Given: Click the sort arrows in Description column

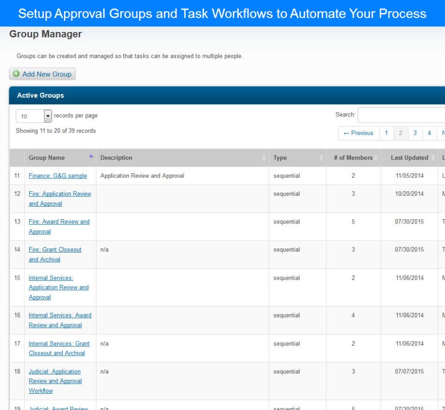Looking at the screenshot, I should point(264,158).
